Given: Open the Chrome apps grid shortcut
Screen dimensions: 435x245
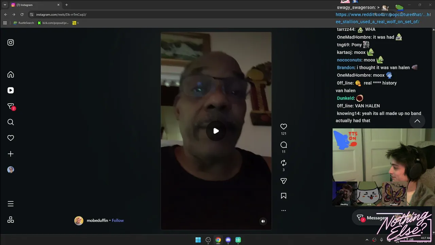Looking at the screenshot, I should pyautogui.click(x=5, y=23).
